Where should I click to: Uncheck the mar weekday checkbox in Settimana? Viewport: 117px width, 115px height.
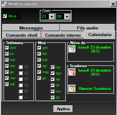coord(7,60)
